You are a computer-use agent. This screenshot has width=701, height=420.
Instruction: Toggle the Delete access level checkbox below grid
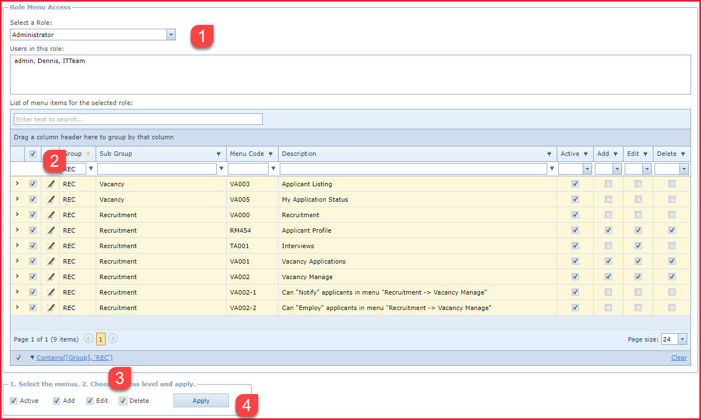coord(123,401)
